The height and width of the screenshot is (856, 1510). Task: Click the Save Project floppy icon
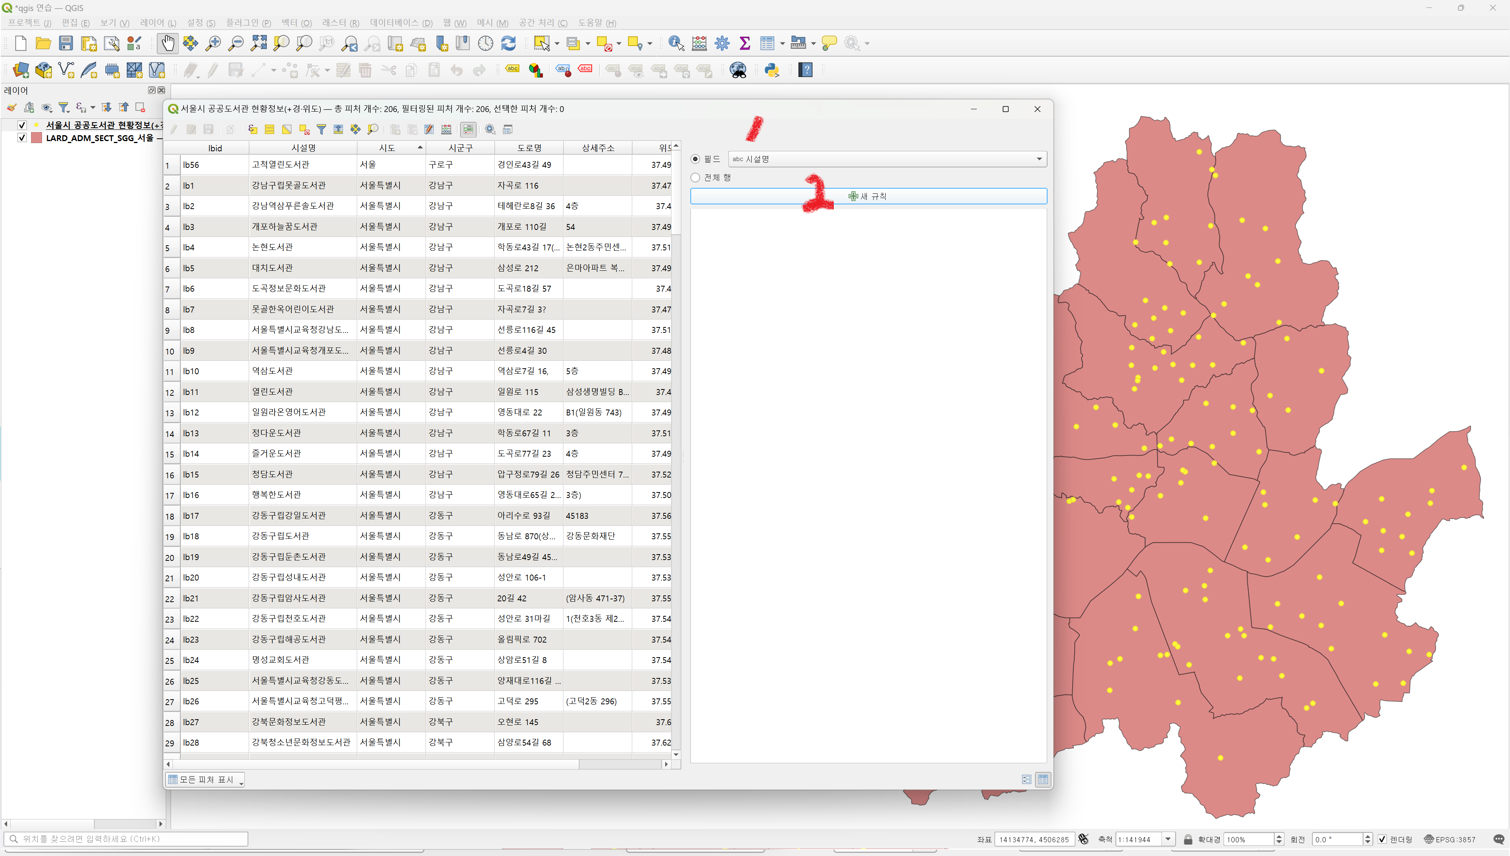(x=66, y=43)
